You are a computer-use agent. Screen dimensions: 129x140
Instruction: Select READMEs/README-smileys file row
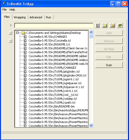[58, 60]
